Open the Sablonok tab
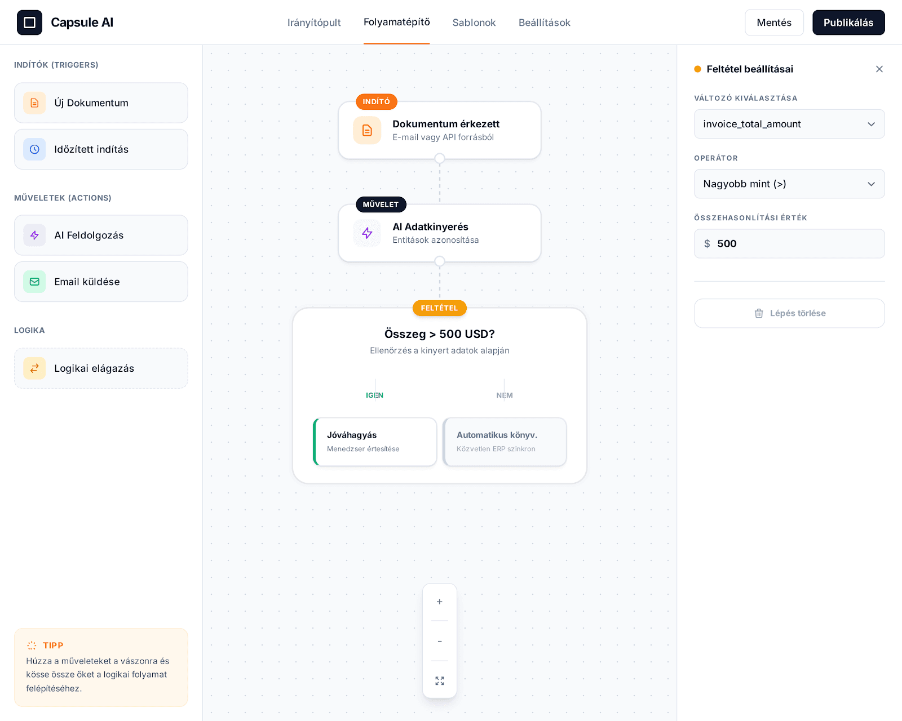902x721 pixels. click(474, 23)
